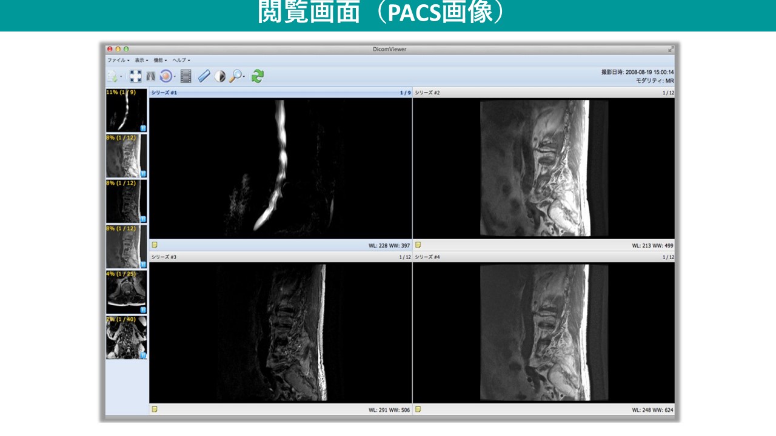Toggle the pause badge on axial thumbnail
This screenshot has width=776, height=436.
[143, 310]
